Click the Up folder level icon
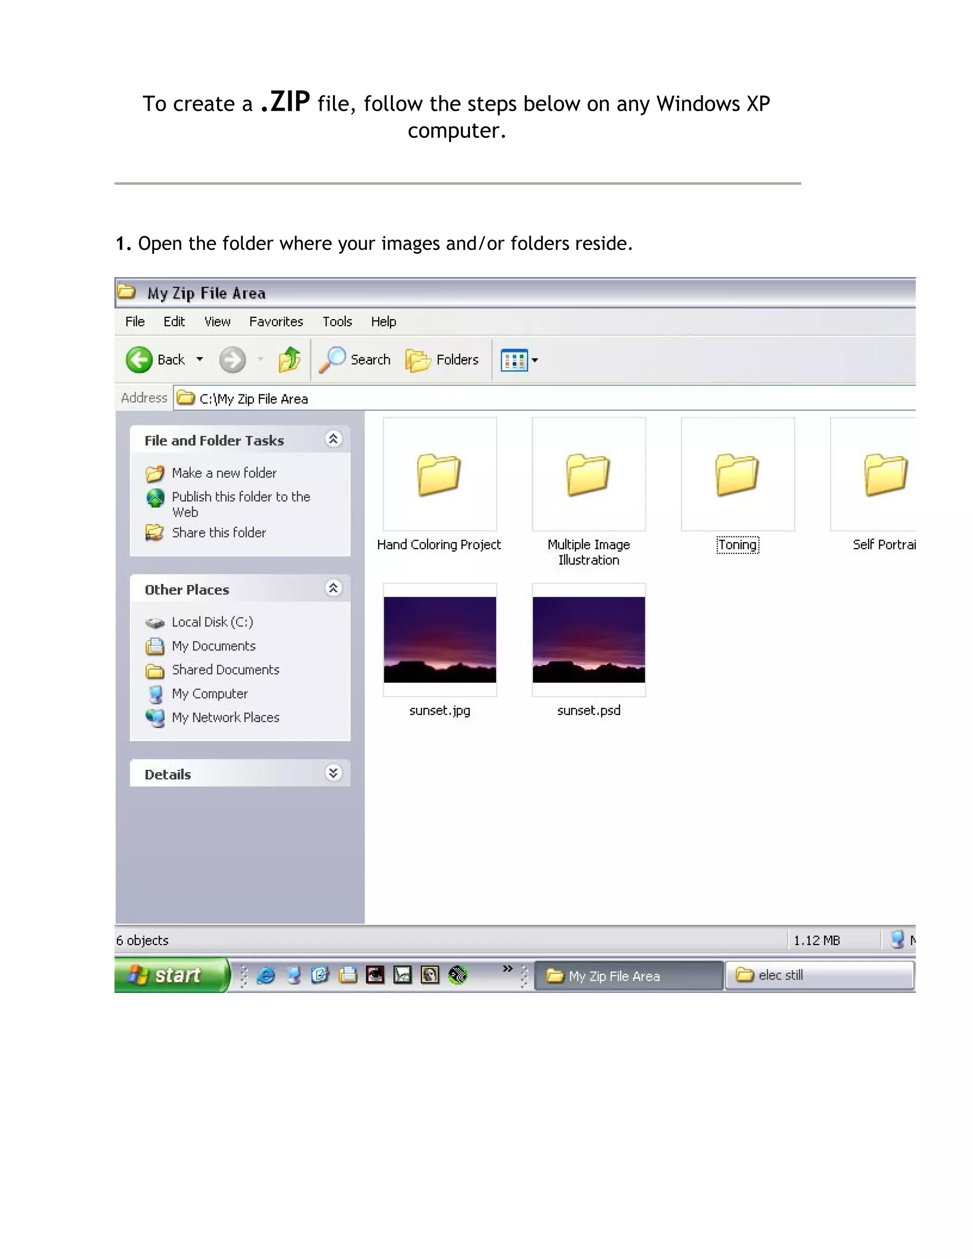 pos(289,360)
